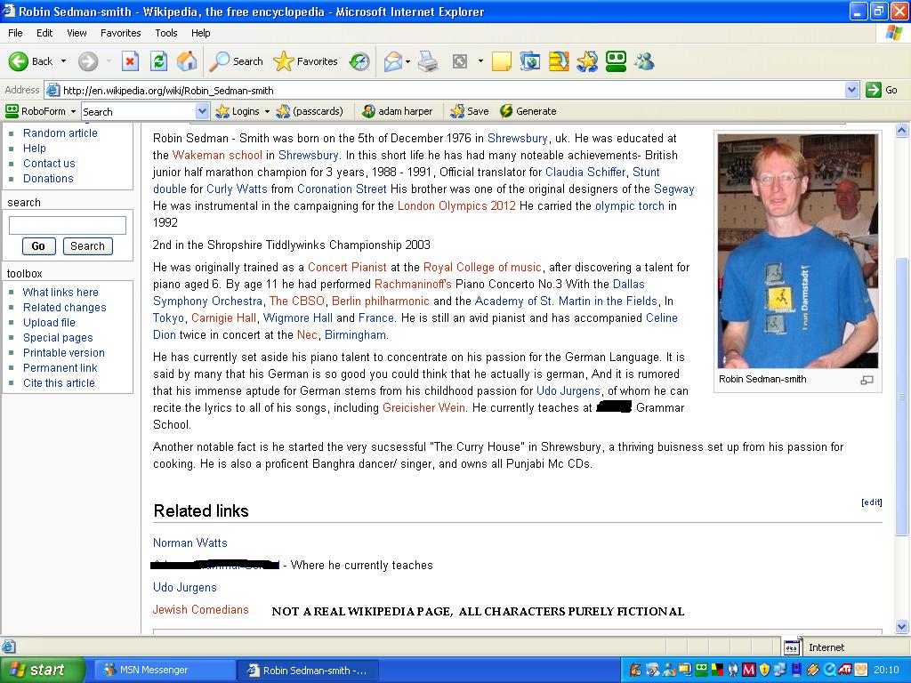Open the History clock icon

pos(359,61)
